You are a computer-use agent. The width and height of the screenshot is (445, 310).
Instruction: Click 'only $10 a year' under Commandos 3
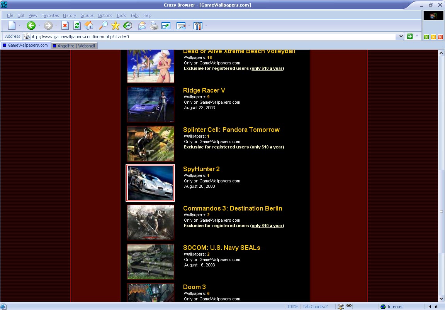267,226
